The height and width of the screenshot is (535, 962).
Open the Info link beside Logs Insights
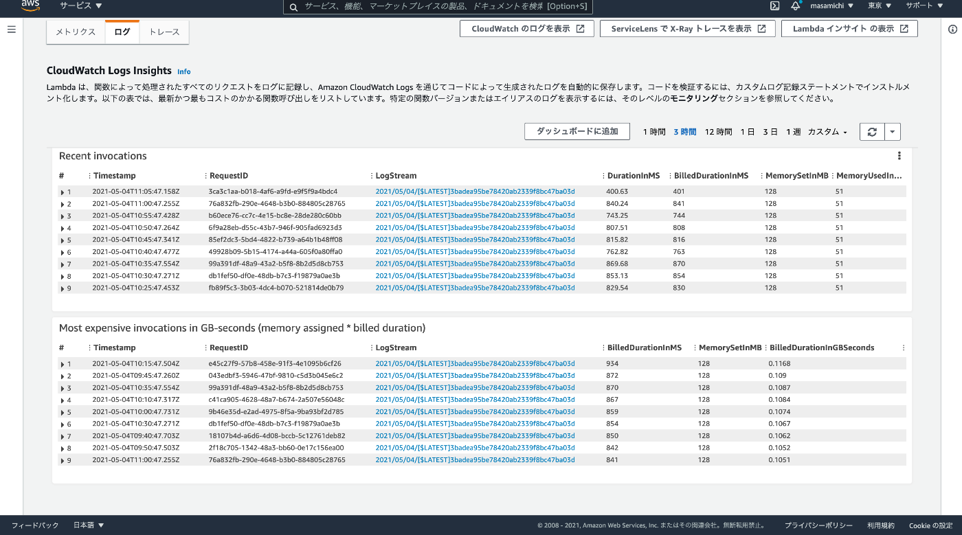[x=184, y=71]
